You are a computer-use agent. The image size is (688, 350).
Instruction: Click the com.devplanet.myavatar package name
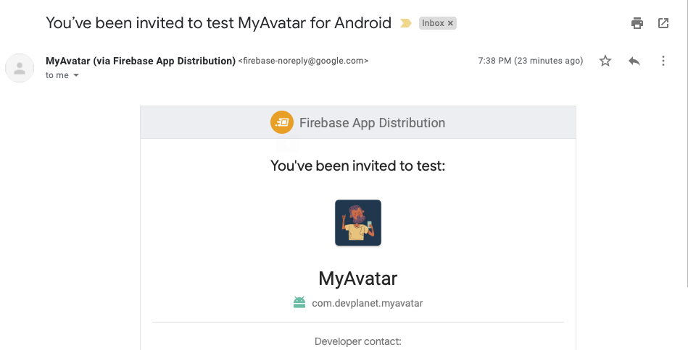tap(367, 303)
